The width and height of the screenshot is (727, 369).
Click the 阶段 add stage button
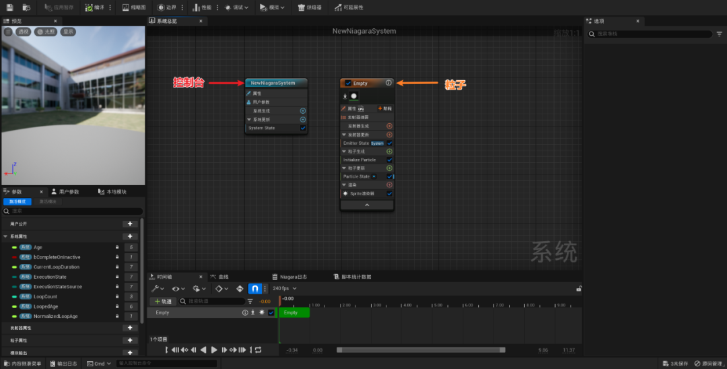385,108
